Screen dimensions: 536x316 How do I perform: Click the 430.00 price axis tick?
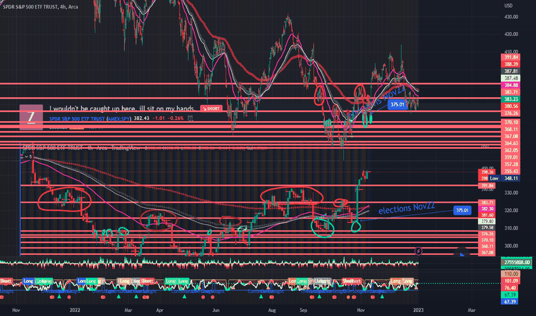tap(511, 17)
